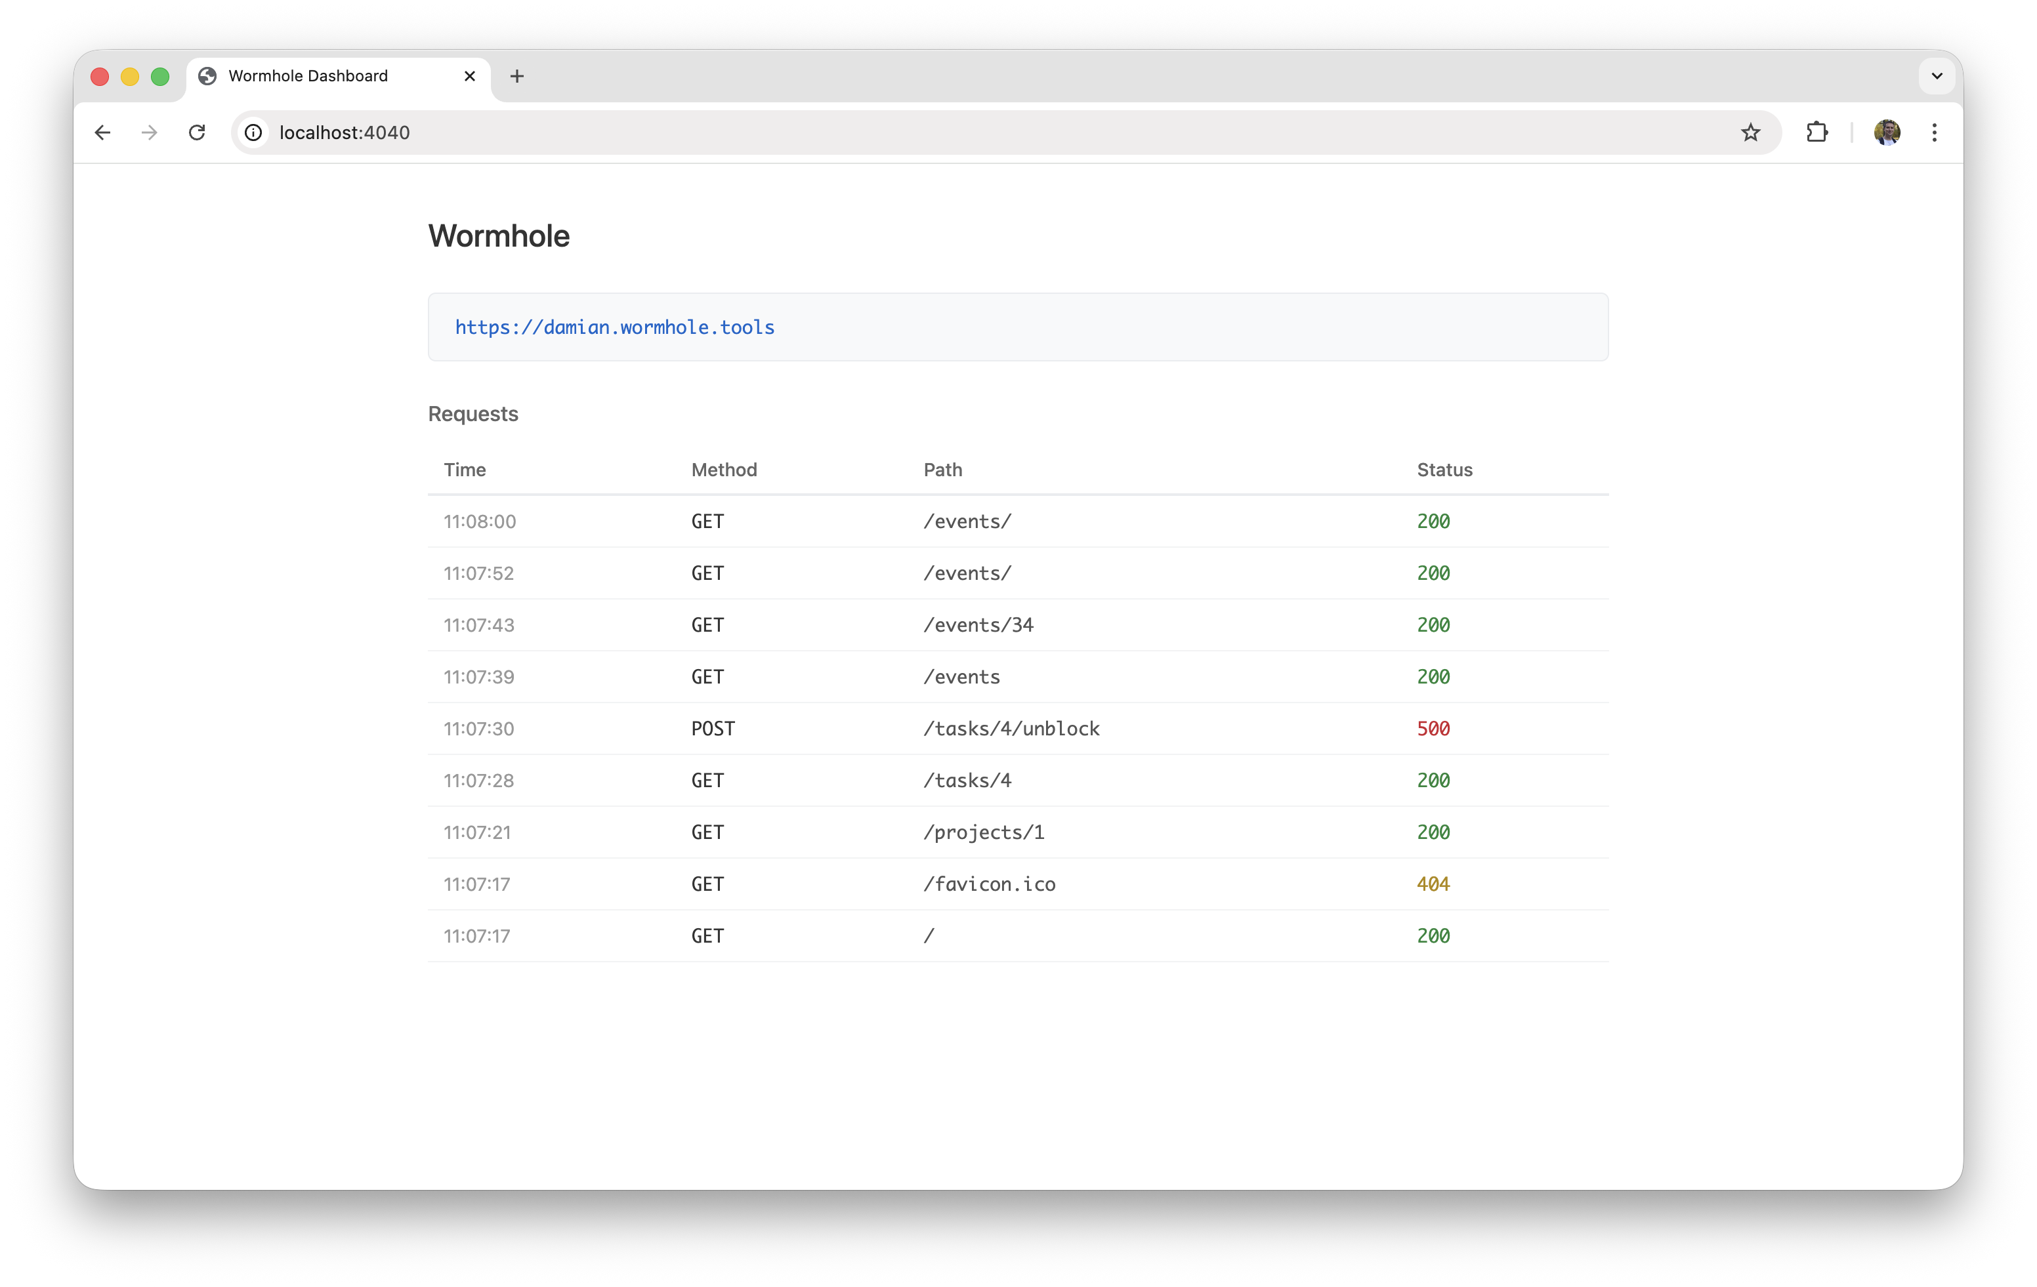Open the damian.wormhole.tools tunnel link
Viewport: 2037px width, 1287px height.
click(614, 327)
